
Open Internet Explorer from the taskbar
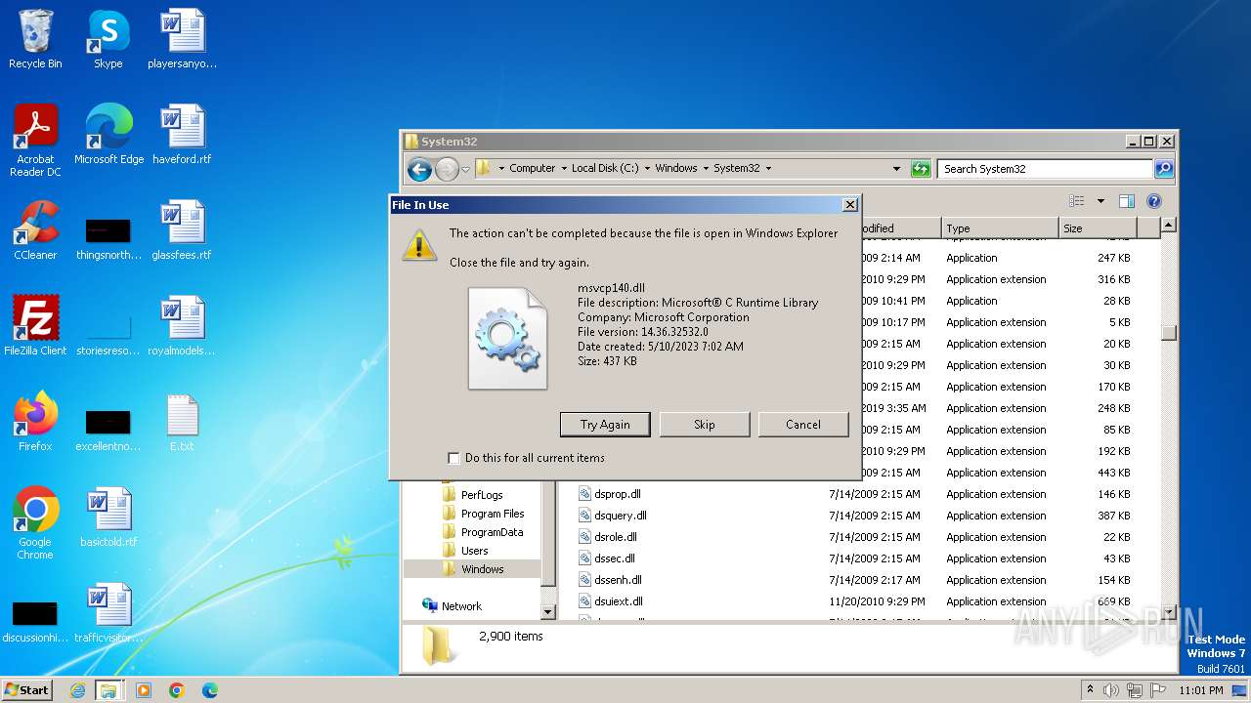coord(78,690)
